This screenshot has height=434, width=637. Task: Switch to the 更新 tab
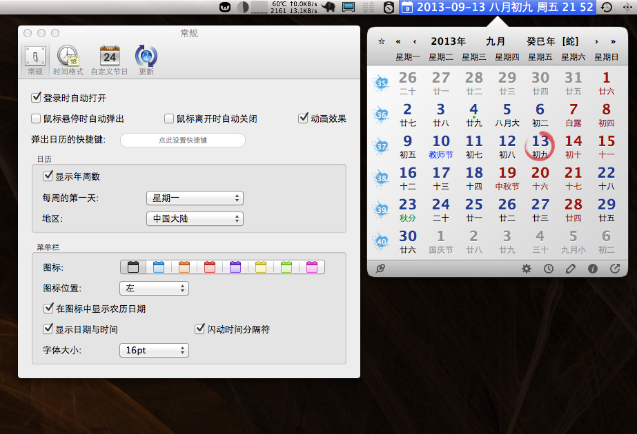(146, 60)
